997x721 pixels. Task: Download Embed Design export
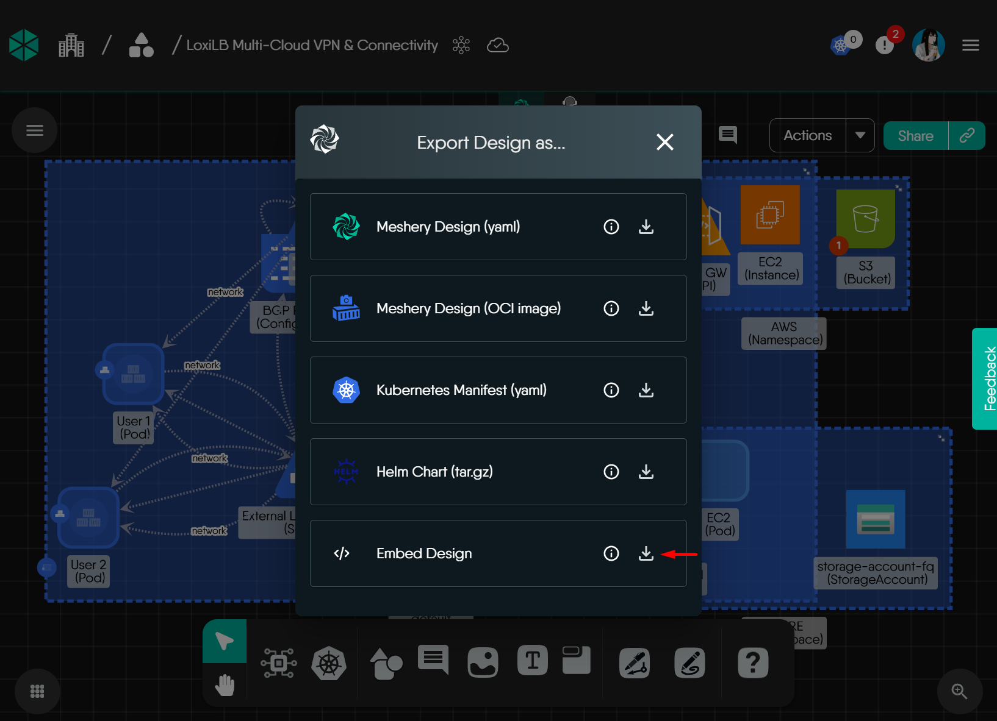(x=646, y=553)
